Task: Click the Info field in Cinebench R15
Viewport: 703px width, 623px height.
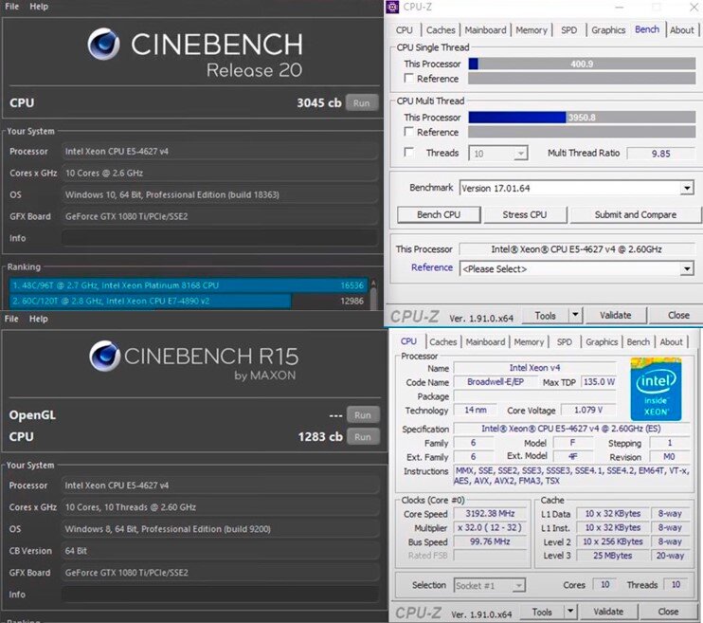Action: (x=220, y=595)
